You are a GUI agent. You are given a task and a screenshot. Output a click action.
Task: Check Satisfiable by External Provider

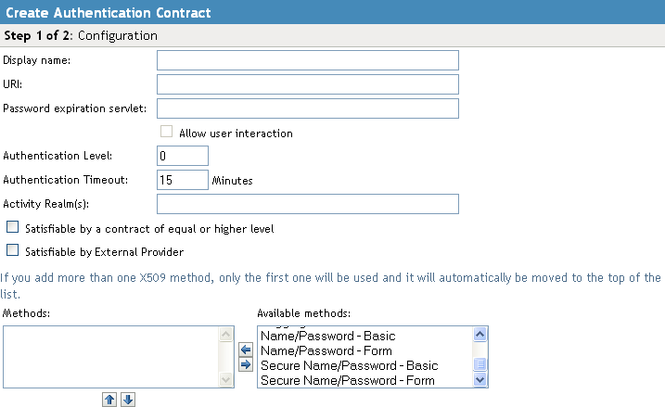point(12,250)
